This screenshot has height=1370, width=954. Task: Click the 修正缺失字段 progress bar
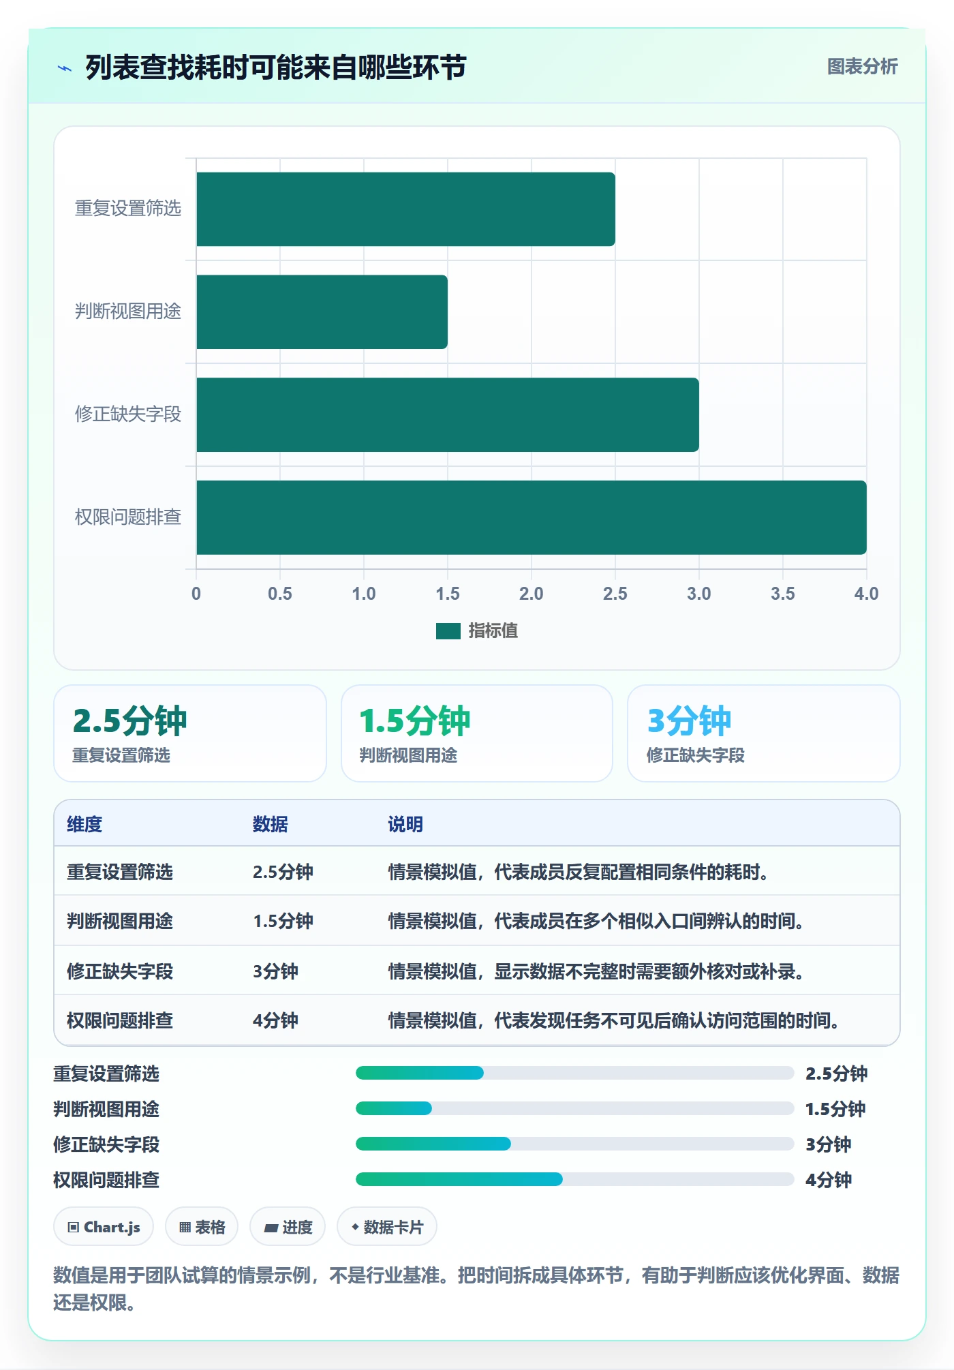(x=574, y=1144)
